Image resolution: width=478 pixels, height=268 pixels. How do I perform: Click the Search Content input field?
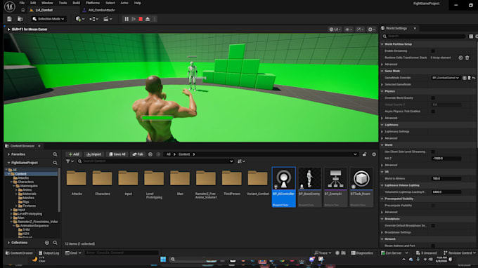[x=155, y=161]
